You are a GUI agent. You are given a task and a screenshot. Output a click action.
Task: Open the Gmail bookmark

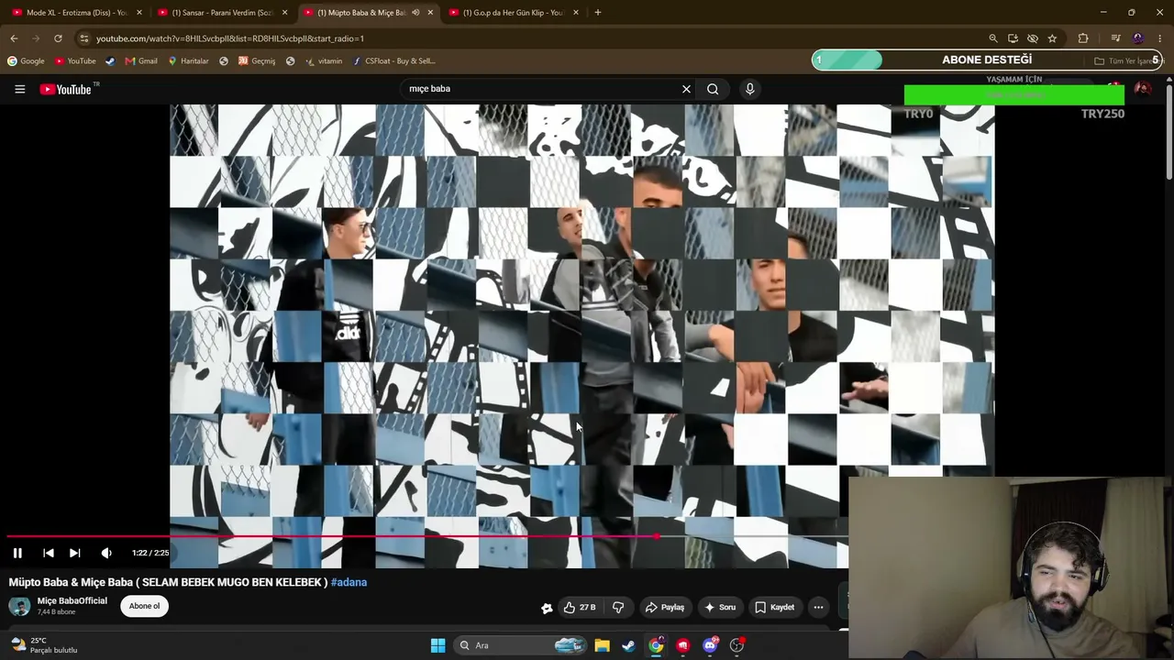[x=141, y=61]
